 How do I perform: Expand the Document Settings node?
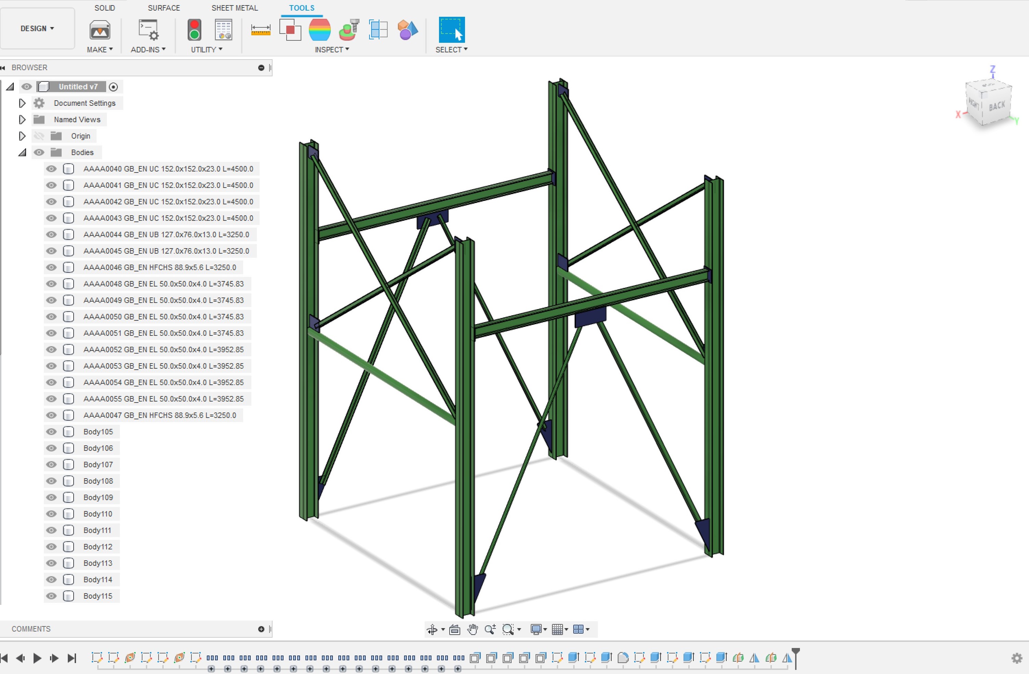click(x=22, y=103)
